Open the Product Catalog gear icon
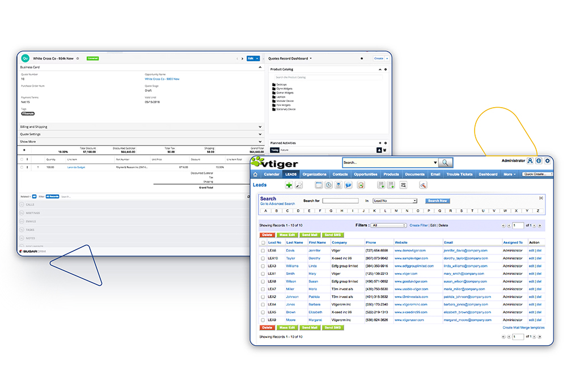The height and width of the screenshot is (378, 567). [386, 69]
